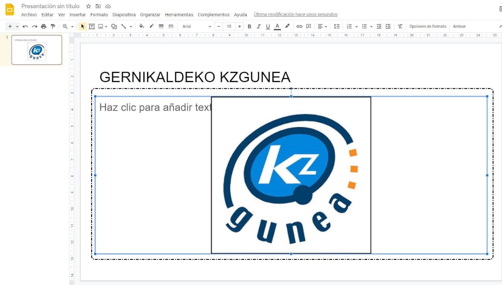Select the line tool
Image resolution: width=502 pixels, height=285 pixels.
tap(124, 26)
